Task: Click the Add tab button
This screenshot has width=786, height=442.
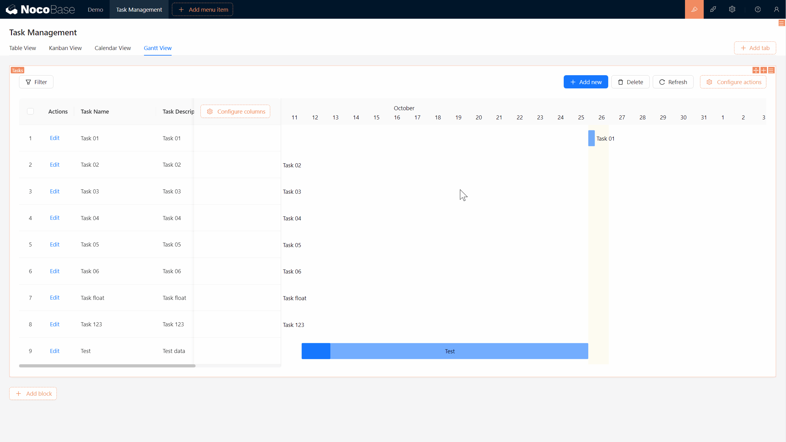Action: (x=755, y=48)
